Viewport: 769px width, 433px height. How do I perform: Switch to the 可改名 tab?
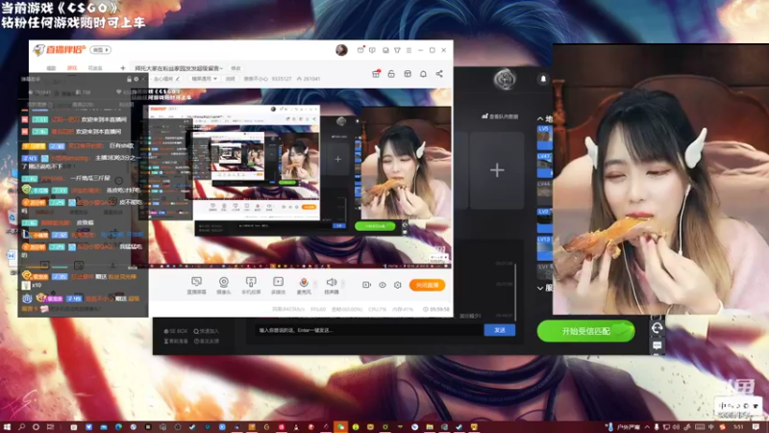95,68
